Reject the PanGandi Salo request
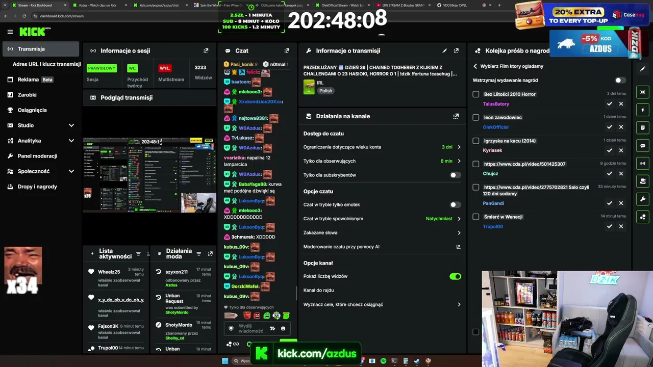 621,203
